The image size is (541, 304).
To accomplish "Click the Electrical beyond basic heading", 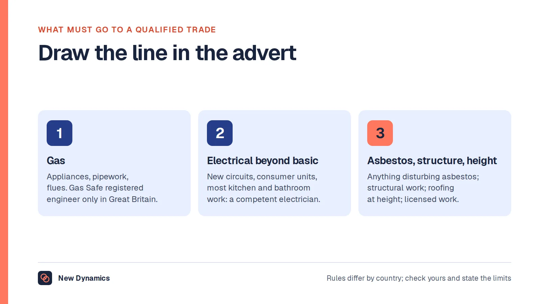I will click(263, 160).
